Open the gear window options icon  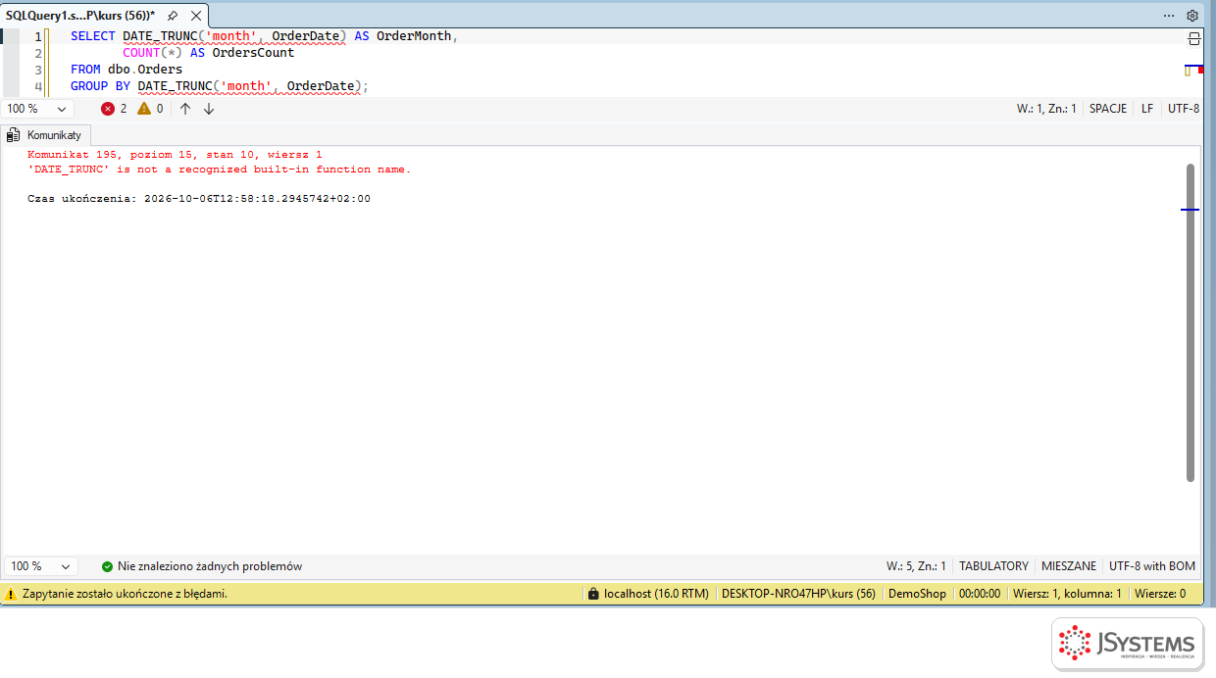pyautogui.click(x=1192, y=16)
